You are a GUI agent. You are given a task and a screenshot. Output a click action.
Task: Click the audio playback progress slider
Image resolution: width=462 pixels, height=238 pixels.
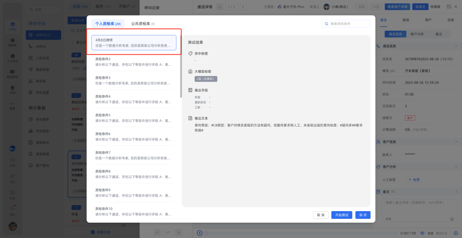click(299, 233)
